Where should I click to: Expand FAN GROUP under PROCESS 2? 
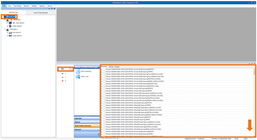click(x=7, y=33)
